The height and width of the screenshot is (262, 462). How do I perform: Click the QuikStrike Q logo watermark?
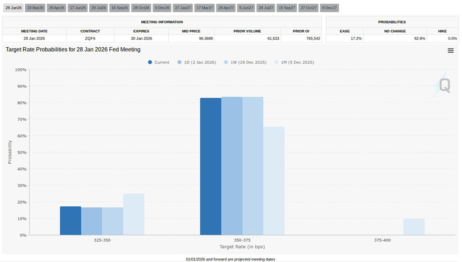(x=444, y=85)
